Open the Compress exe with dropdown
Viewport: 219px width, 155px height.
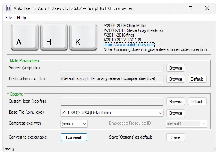tap(74, 123)
